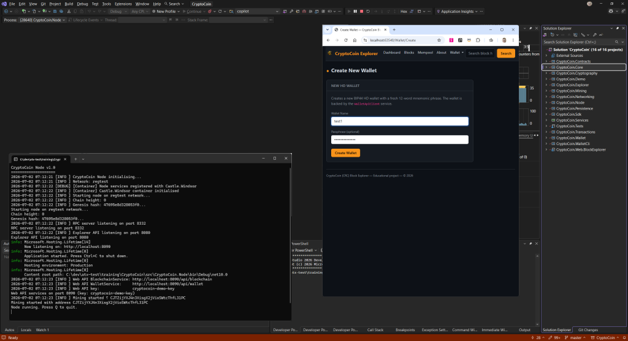This screenshot has width=628, height=341.
Task: Open the Debug menu
Action: 82,4
